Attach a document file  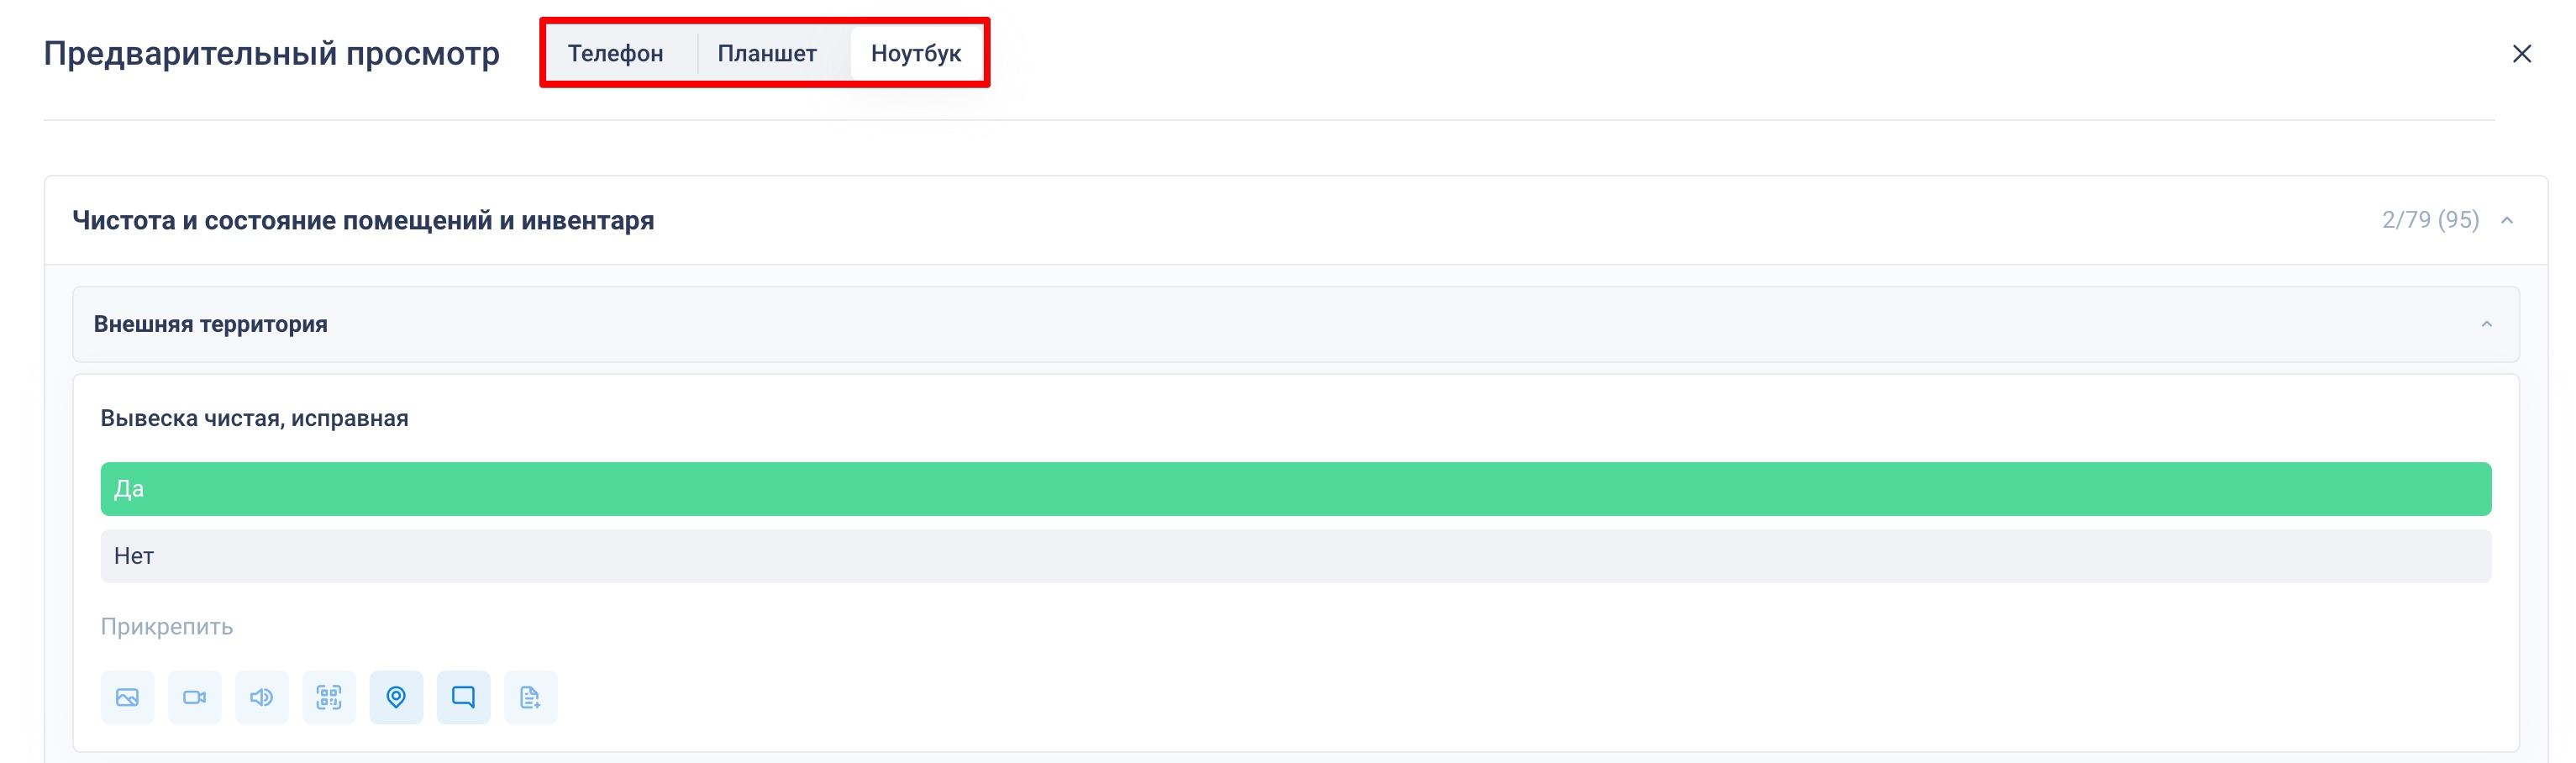point(530,697)
